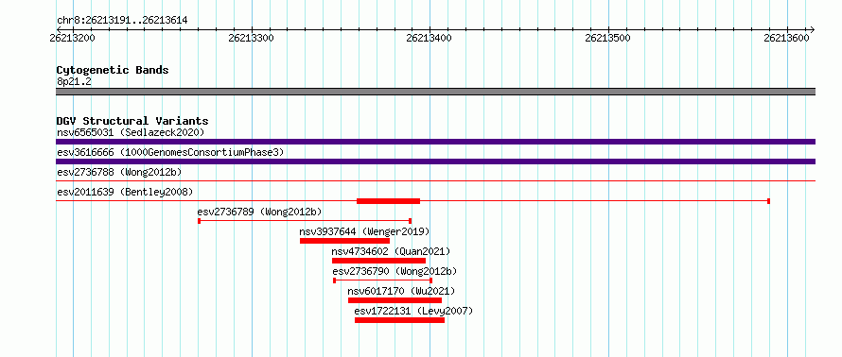Select the esv2736790 (Wong2012b) variant line
This screenshot has height=357, width=842.
point(383,280)
